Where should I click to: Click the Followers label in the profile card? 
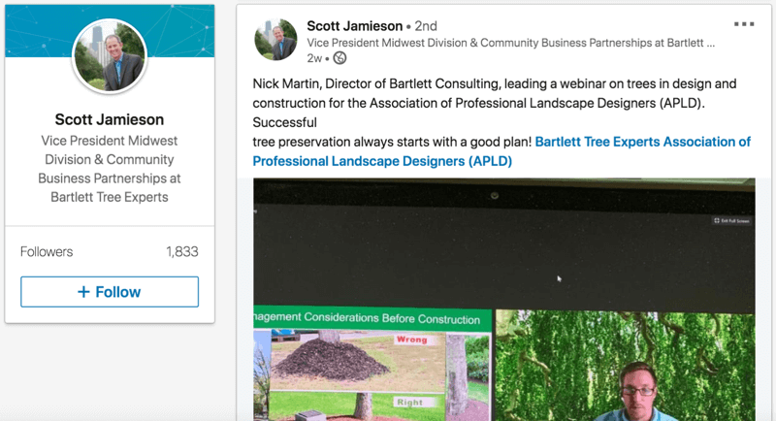tap(48, 251)
